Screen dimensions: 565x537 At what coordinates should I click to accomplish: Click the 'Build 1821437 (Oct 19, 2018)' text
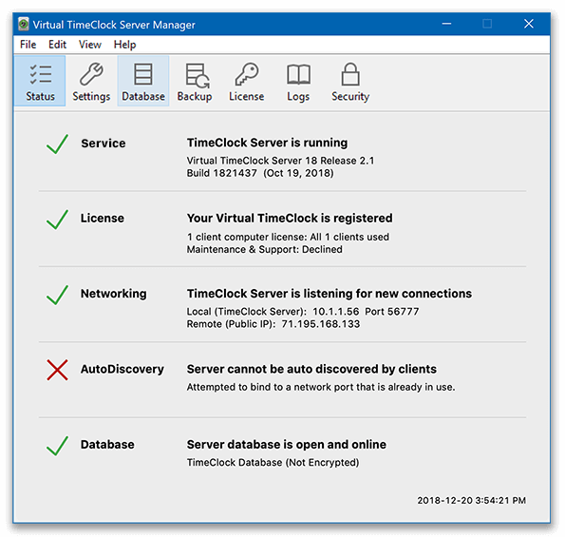point(260,173)
